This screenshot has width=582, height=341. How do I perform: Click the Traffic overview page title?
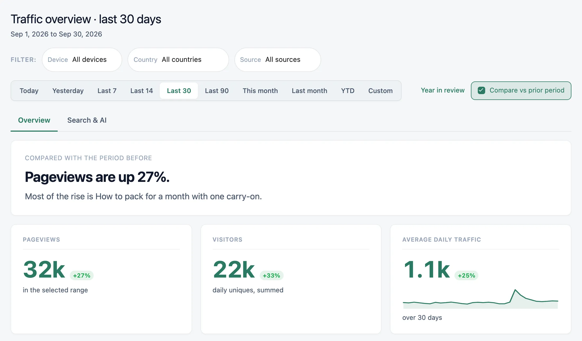86,19
